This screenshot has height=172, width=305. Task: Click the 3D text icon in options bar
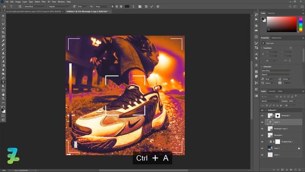(x=158, y=6)
